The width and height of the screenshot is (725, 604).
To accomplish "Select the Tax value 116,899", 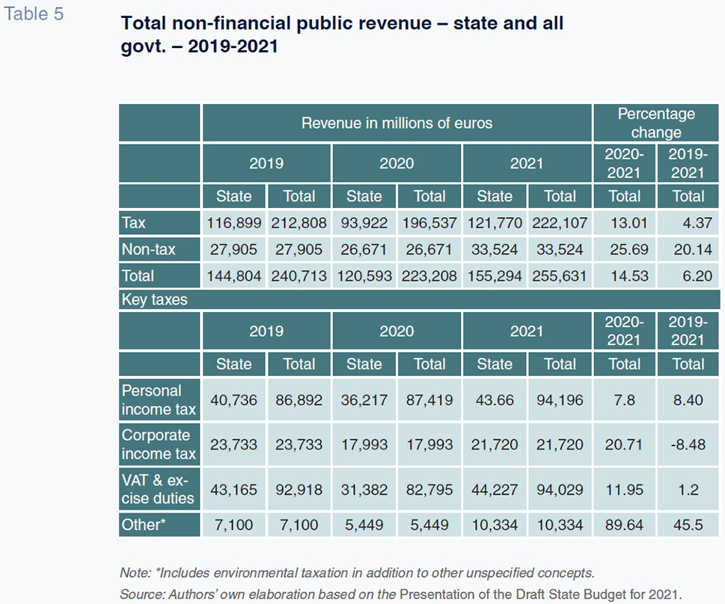I will click(x=234, y=223).
